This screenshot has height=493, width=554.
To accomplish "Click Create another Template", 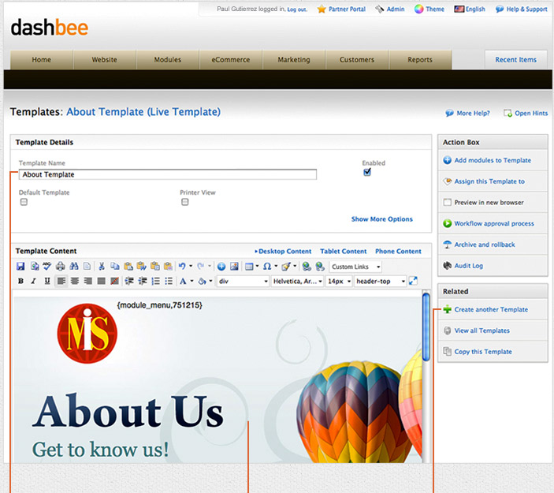I will click(491, 309).
